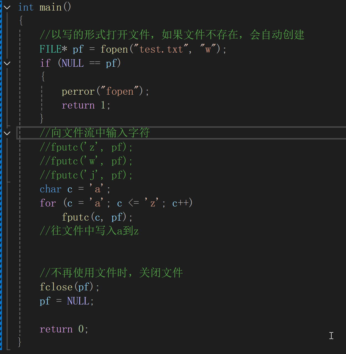Click the return 0 statement
Viewport: 346px width, 354px height.
point(64,329)
